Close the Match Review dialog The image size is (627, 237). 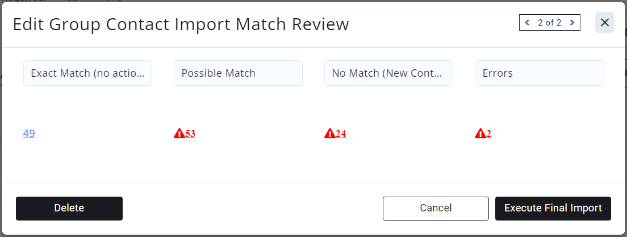605,23
